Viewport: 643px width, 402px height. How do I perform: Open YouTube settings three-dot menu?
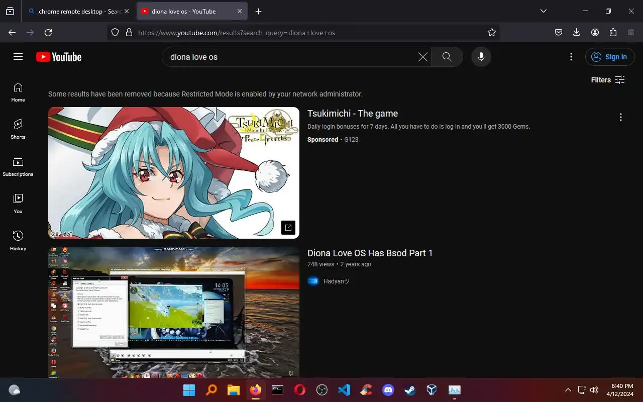click(x=571, y=57)
